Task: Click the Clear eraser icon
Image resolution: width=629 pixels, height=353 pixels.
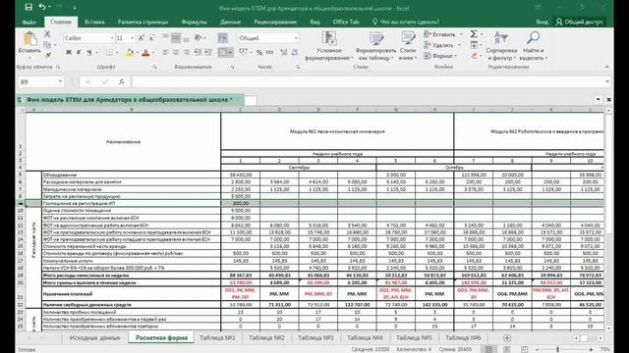Action: click(474, 56)
